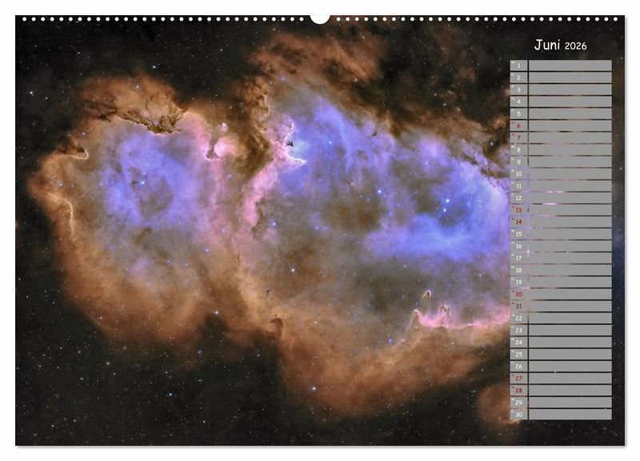Click the red day number 14
The height and width of the screenshot is (461, 640).
pos(518,222)
